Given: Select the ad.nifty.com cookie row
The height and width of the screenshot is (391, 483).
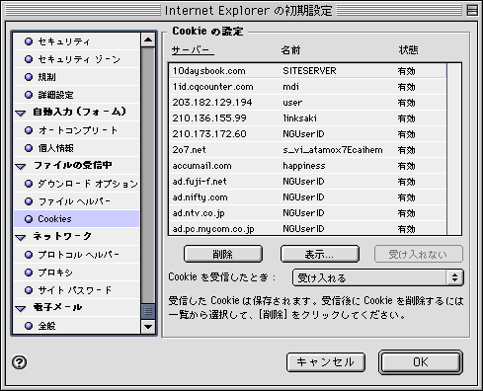Looking at the screenshot, I should [x=307, y=197].
